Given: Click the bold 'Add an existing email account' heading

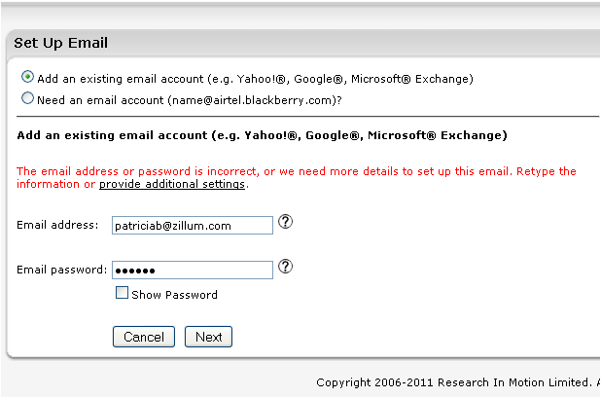Looking at the screenshot, I should click(262, 135).
